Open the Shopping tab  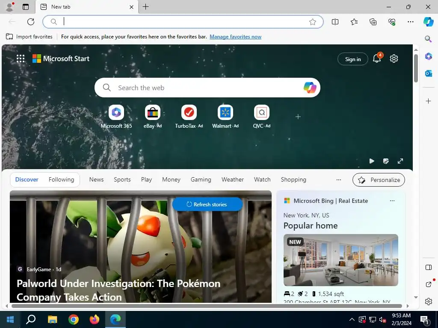293,180
